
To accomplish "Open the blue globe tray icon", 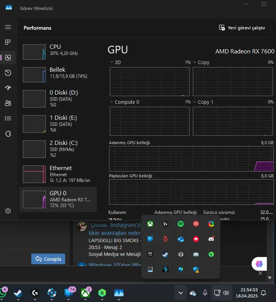I will pyautogui.click(x=181, y=269).
